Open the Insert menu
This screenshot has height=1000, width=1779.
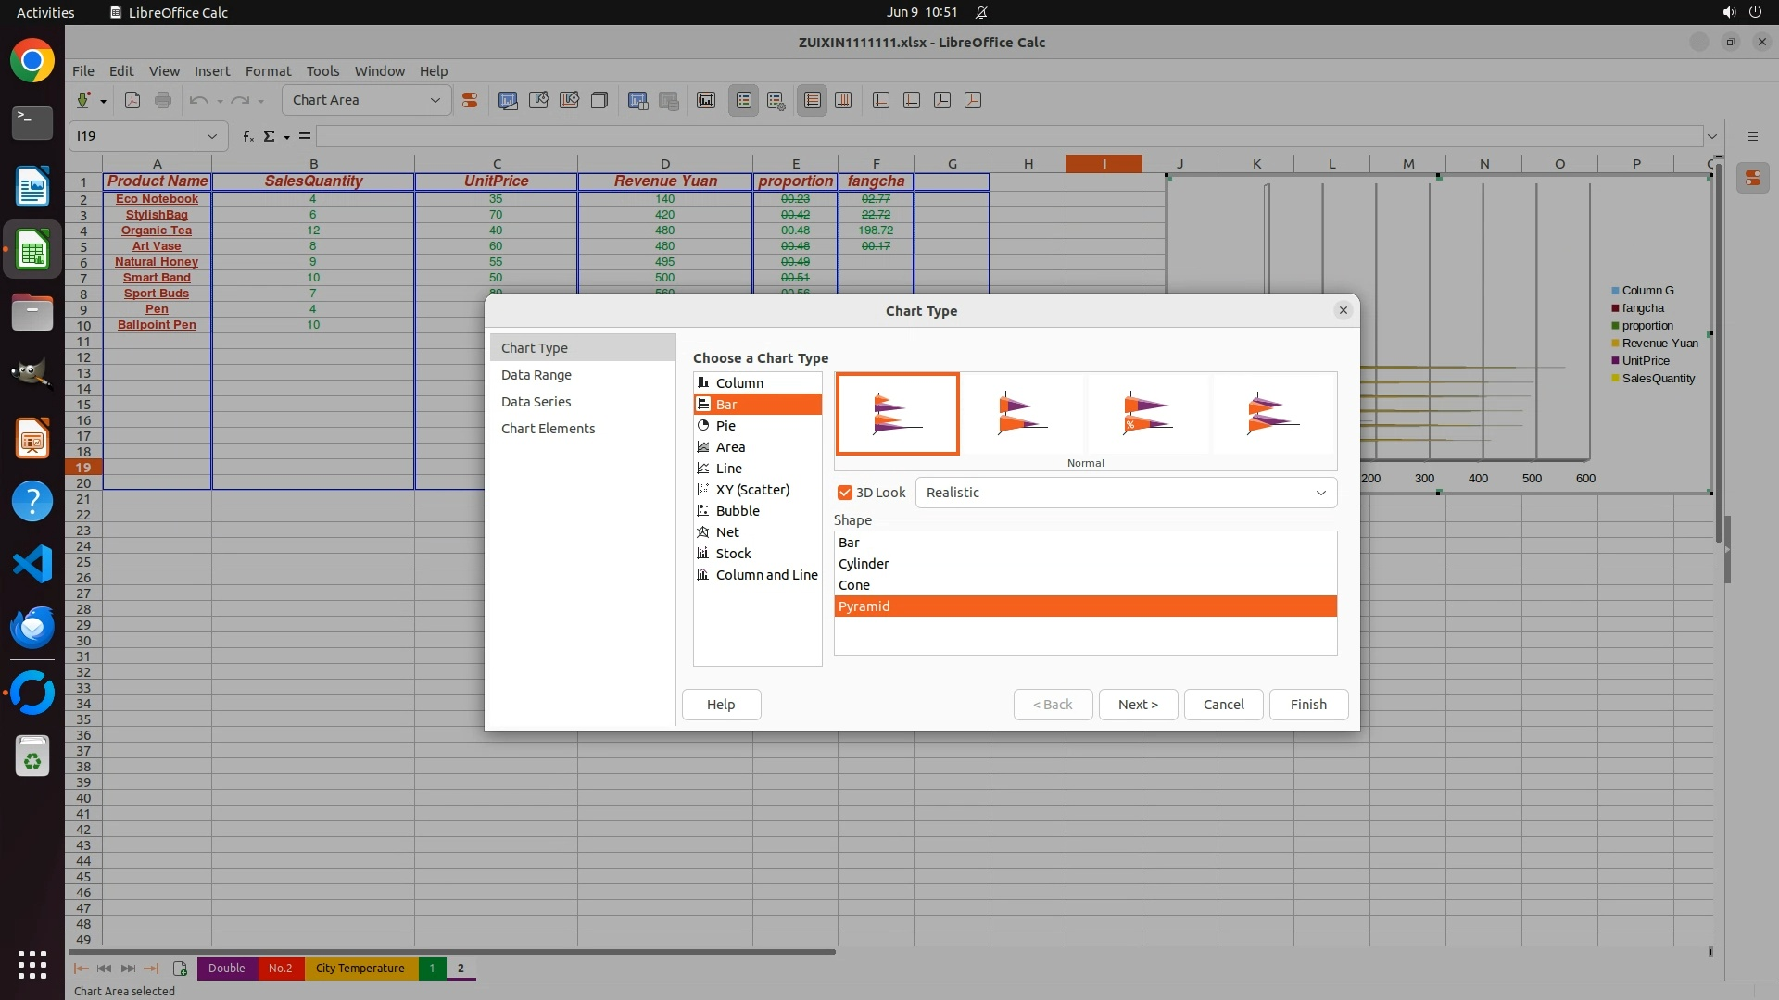click(211, 71)
